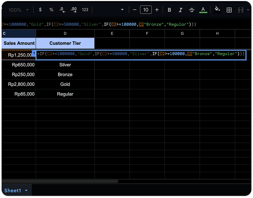This screenshot has height=198, width=253.
Task: Open the 123 number formats menu
Action: pyautogui.click(x=85, y=10)
